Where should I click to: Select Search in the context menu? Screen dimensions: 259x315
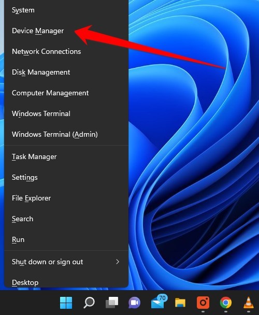click(x=66, y=219)
